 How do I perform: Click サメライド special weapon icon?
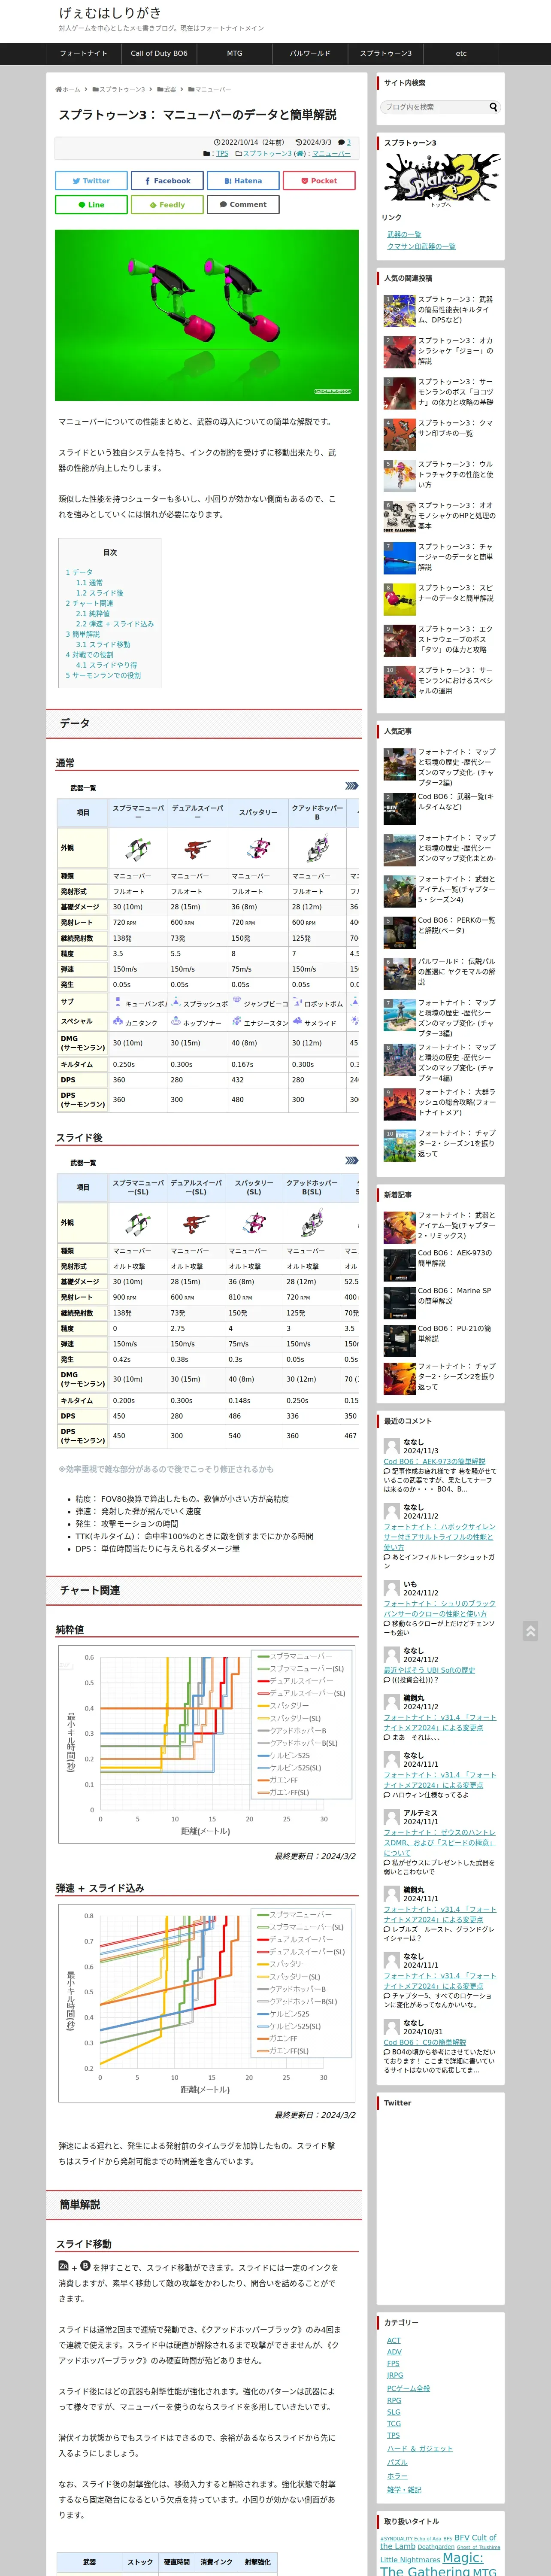pyautogui.click(x=297, y=1022)
